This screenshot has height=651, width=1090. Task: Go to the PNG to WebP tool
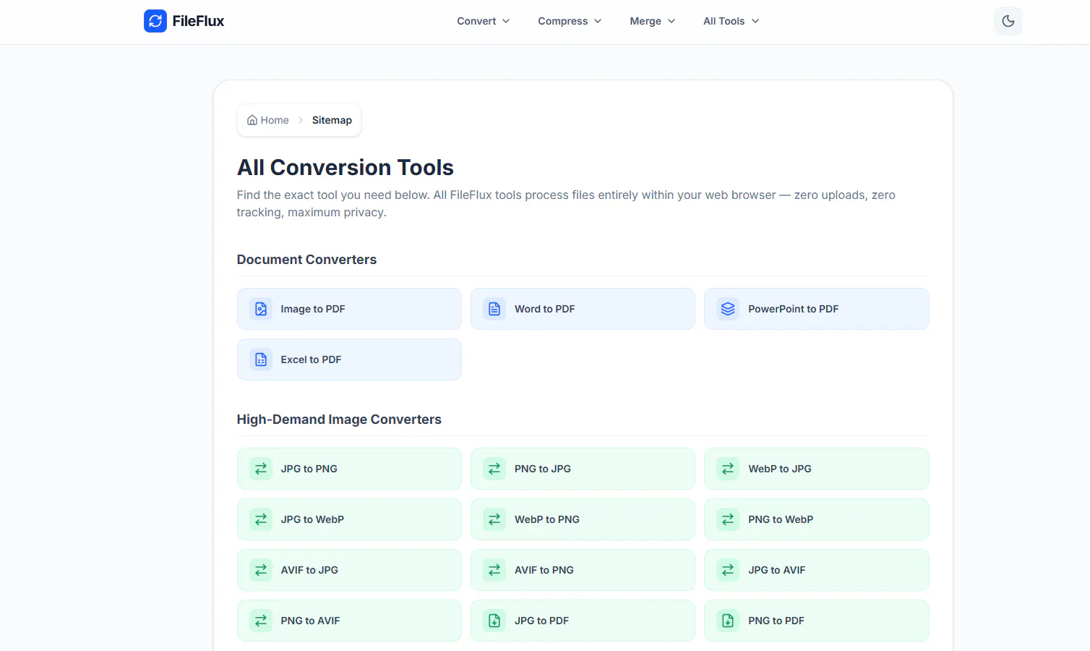(x=816, y=519)
